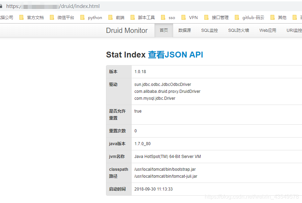Click the java version 1.7.0_80 link
Viewport: 302px width, 203px height.
pyautogui.click(x=143, y=143)
